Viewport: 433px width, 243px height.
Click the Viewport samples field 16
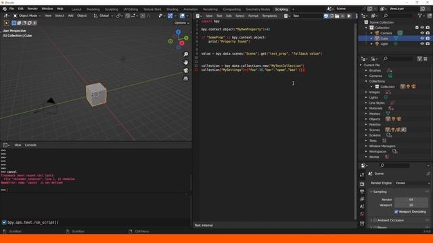[411, 205]
